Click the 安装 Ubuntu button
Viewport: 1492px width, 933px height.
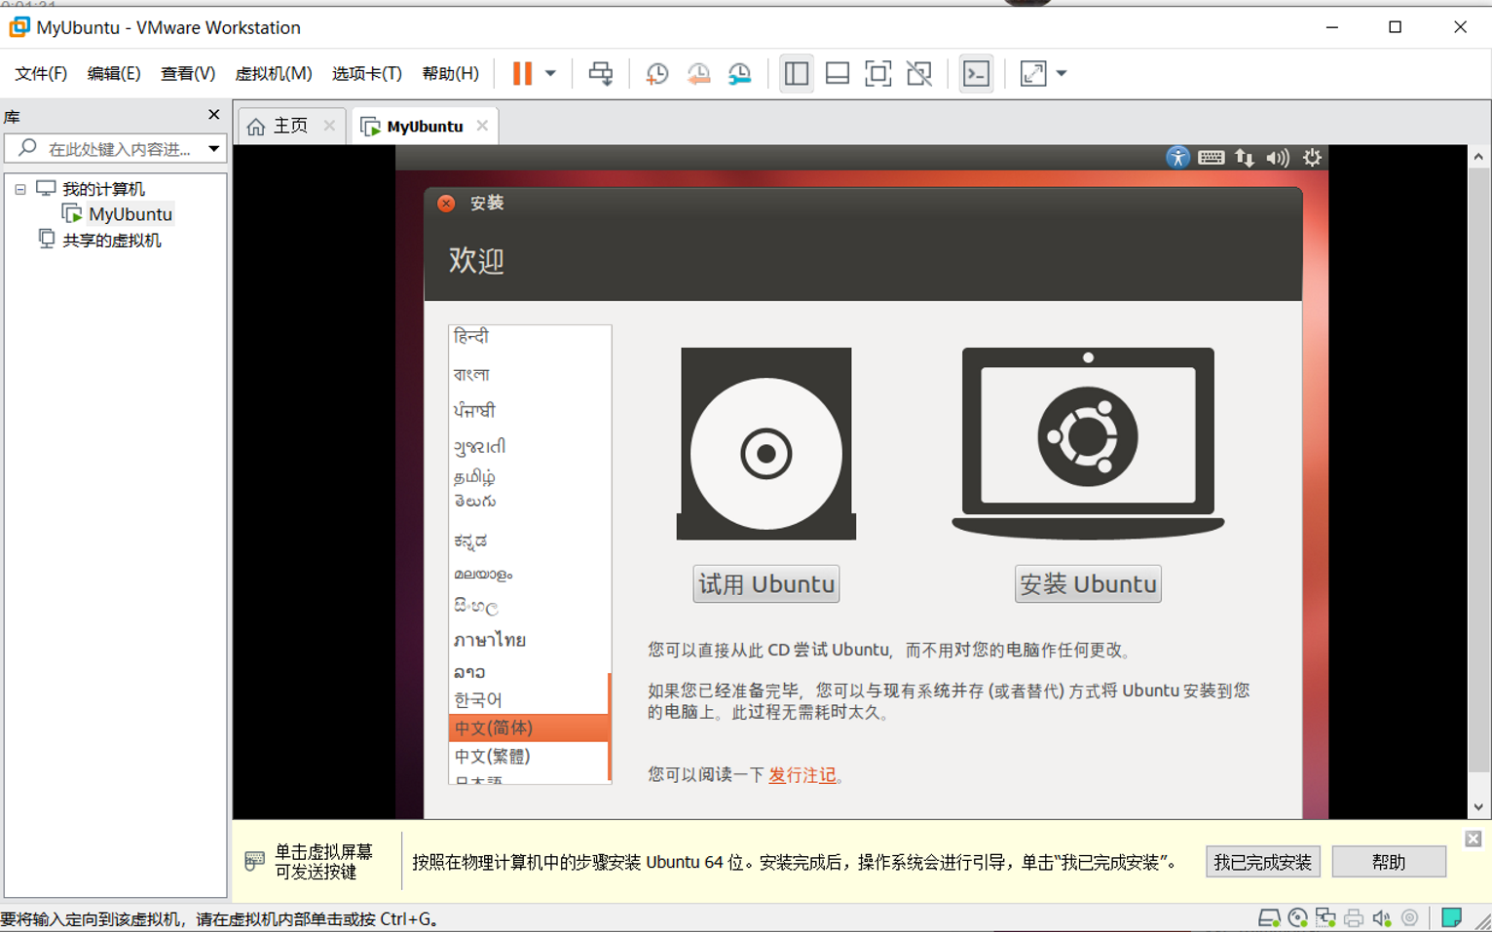click(1087, 583)
